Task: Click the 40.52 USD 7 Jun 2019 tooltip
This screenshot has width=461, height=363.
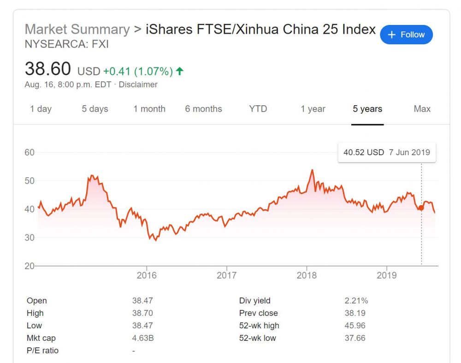Action: click(386, 152)
